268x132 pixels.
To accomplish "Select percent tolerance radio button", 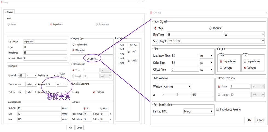I will [x=85, y=108].
